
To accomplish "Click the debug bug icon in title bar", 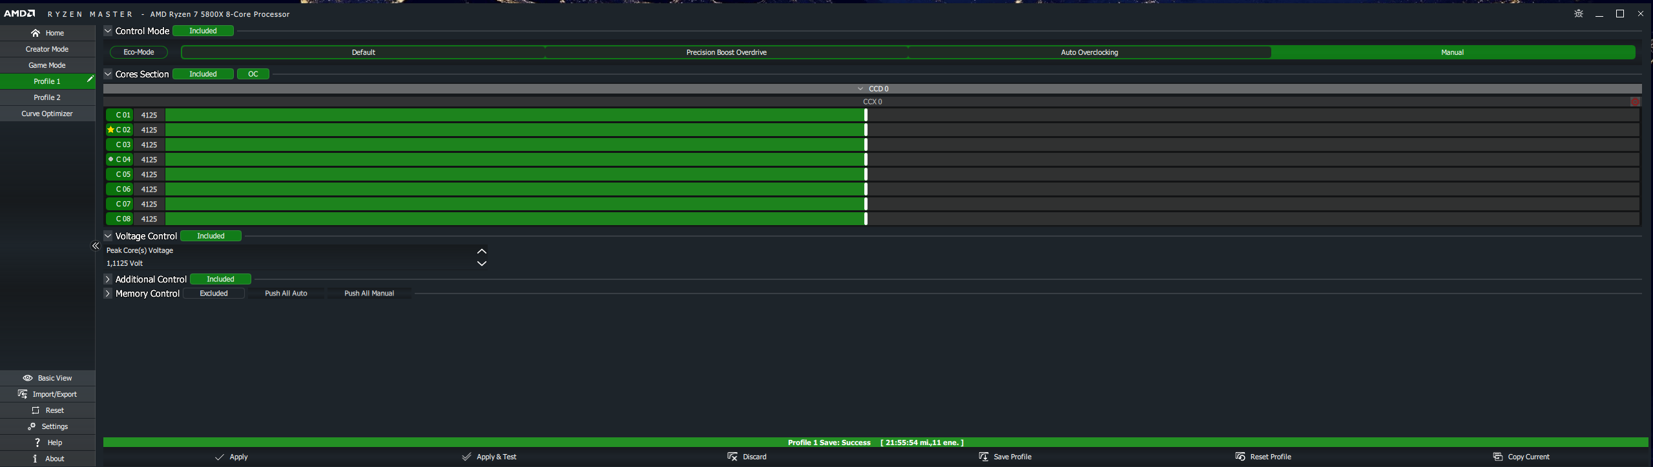I will (1579, 14).
